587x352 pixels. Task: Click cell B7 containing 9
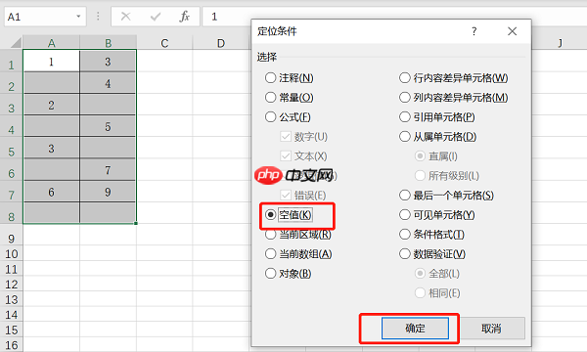click(108, 192)
